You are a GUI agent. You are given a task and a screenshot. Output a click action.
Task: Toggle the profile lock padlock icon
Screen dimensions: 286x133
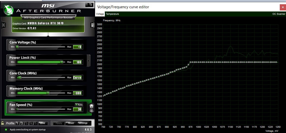click(x=2, y=123)
